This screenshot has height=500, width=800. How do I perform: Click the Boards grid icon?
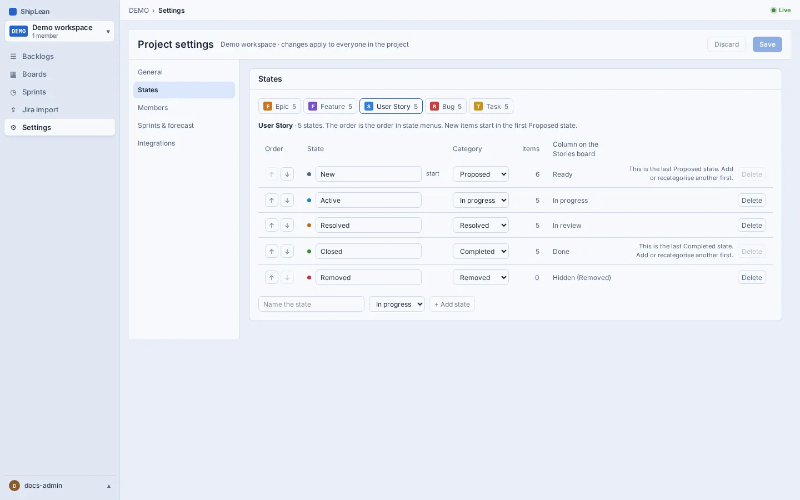point(13,74)
